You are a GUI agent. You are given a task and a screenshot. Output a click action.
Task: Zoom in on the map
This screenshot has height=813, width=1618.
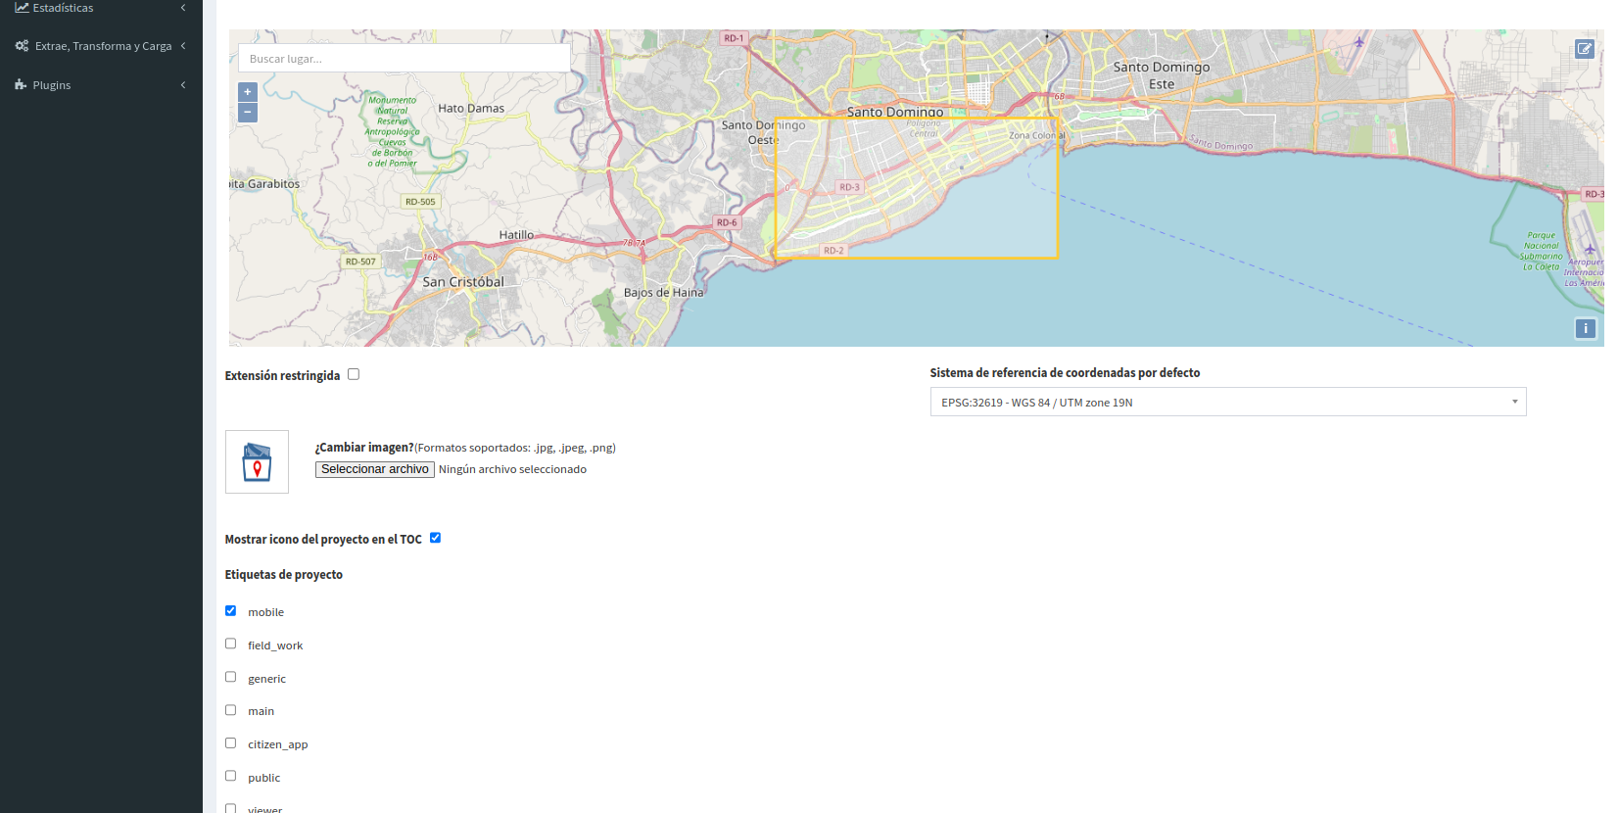point(248,92)
